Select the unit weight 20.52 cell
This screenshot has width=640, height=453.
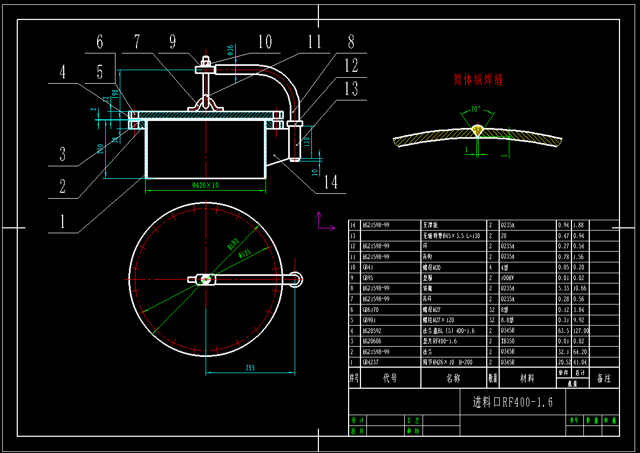click(x=564, y=362)
